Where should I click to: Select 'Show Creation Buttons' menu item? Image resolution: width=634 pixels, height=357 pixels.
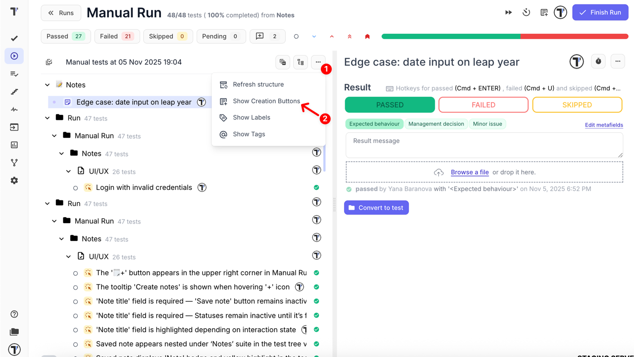click(x=266, y=101)
